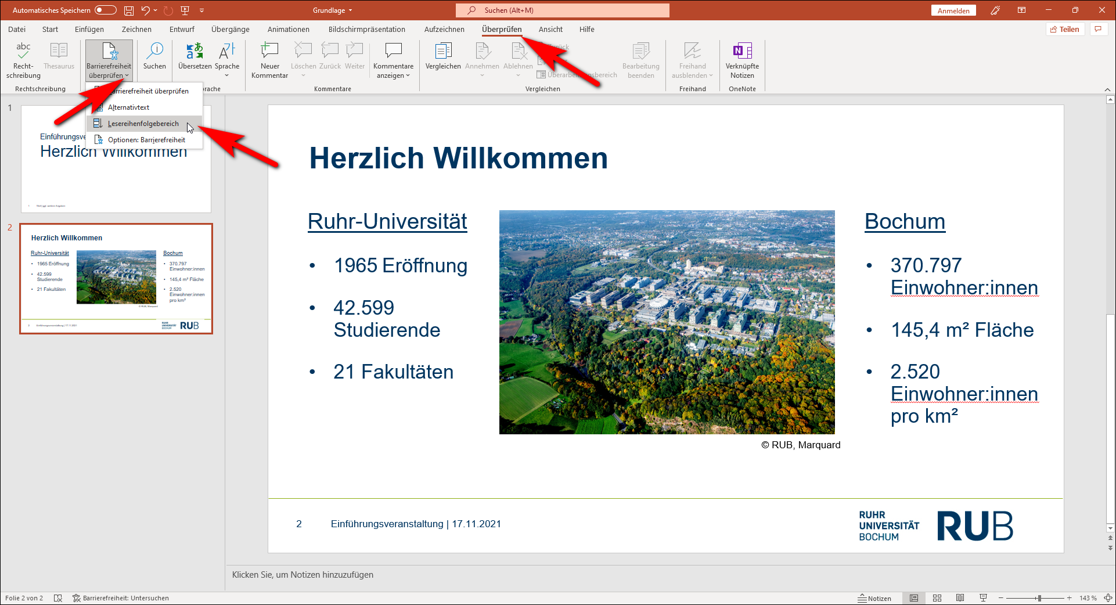Viewport: 1116px width, 605px height.
Task: Open the Sprache dropdown
Action: tap(227, 60)
